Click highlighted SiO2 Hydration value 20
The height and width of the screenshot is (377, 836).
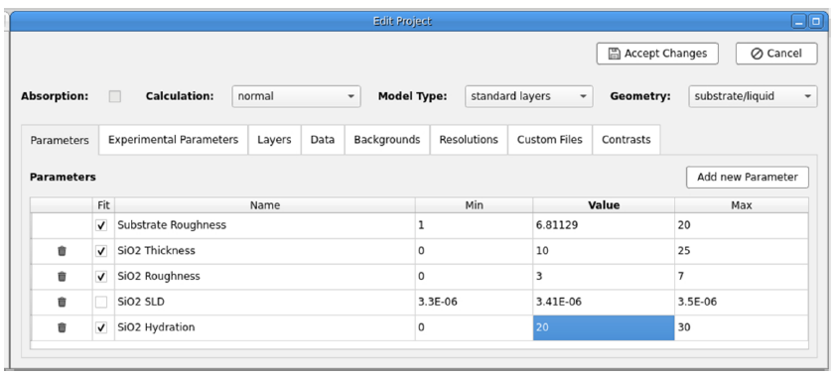click(x=604, y=327)
